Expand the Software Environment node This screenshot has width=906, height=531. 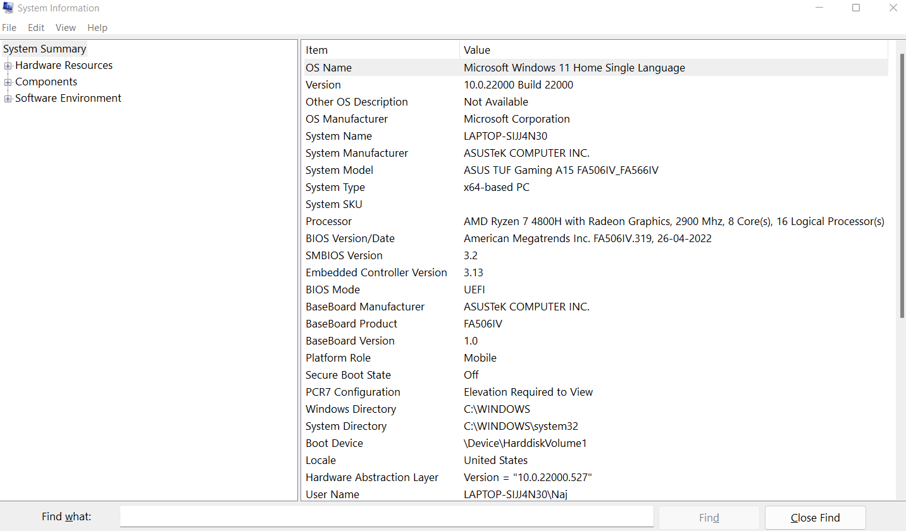pos(8,99)
